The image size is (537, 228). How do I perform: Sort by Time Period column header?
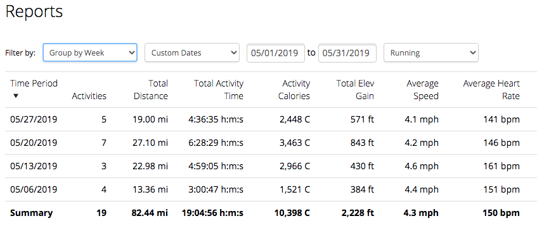(34, 83)
